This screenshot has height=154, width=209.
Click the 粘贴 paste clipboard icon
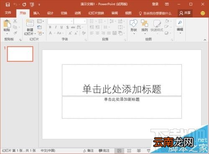click(7, 24)
